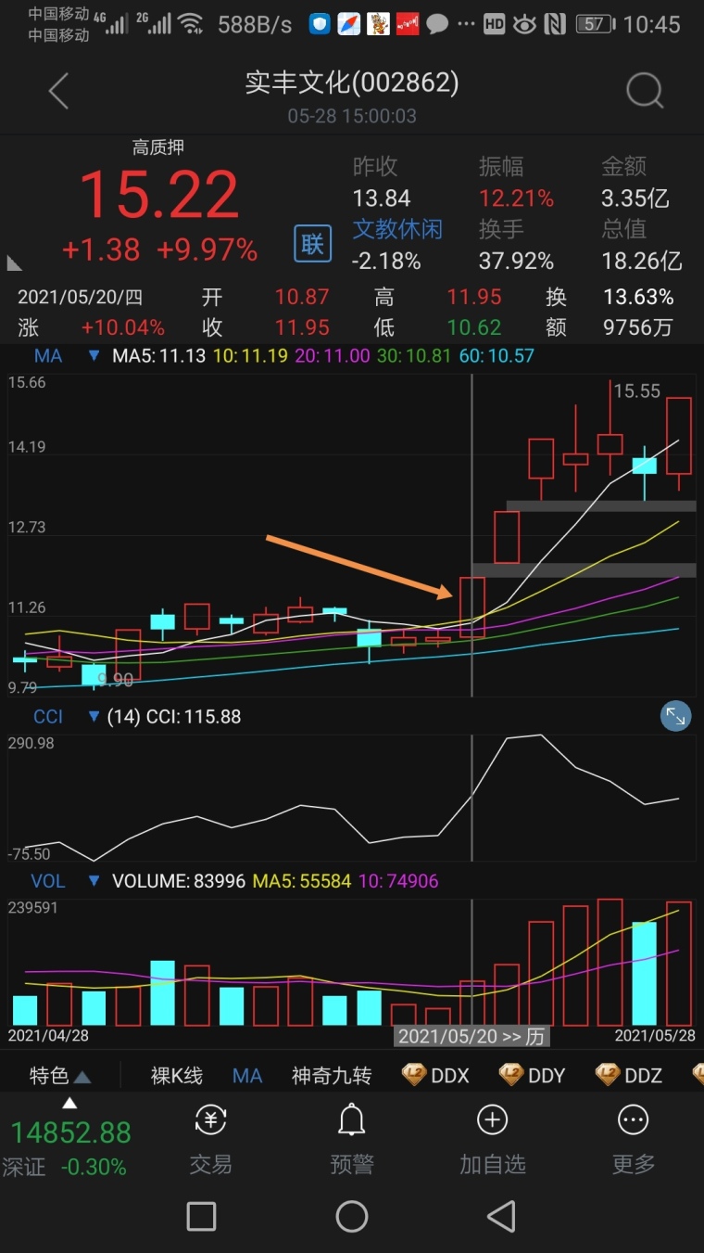Screen dimensions: 704x1253
Task: Select DDX level-2 indicator
Action: pos(436,1076)
